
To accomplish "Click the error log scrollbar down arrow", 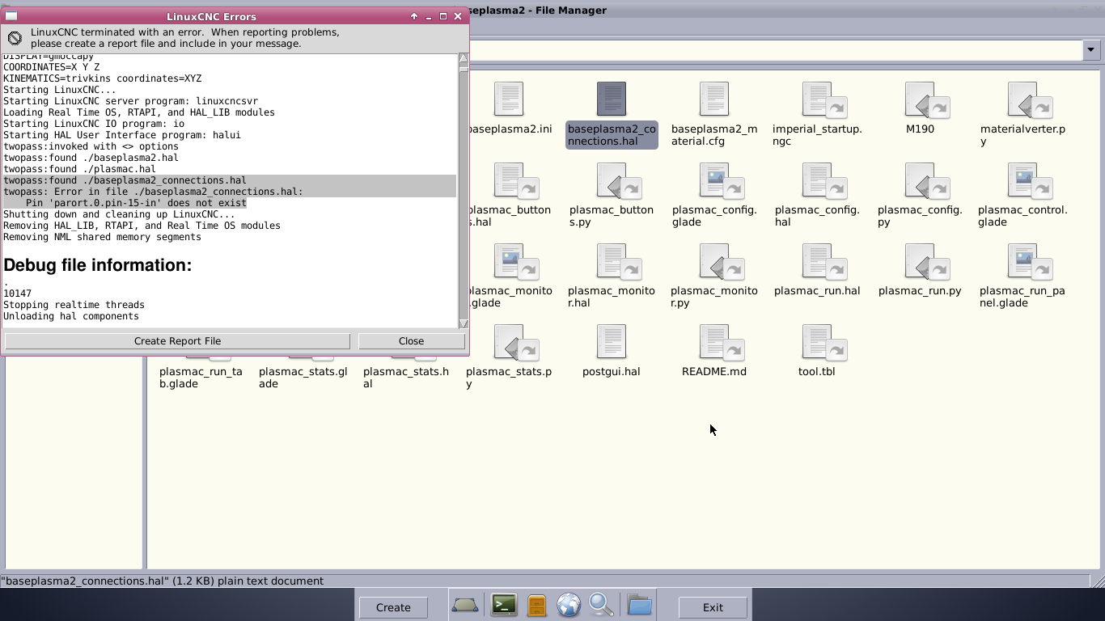I will (464, 323).
